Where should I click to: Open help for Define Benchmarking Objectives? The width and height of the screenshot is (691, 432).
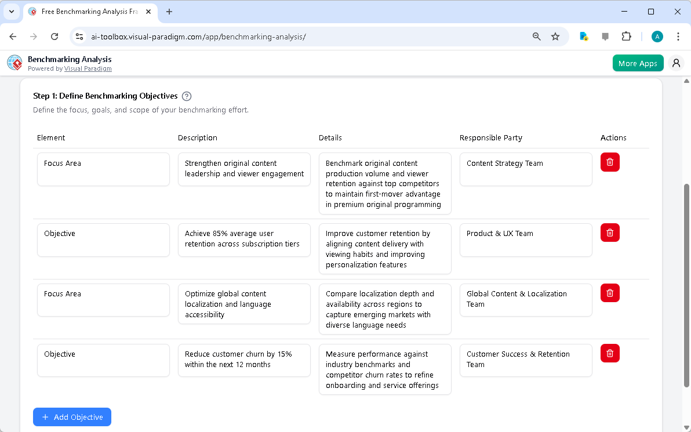click(187, 96)
